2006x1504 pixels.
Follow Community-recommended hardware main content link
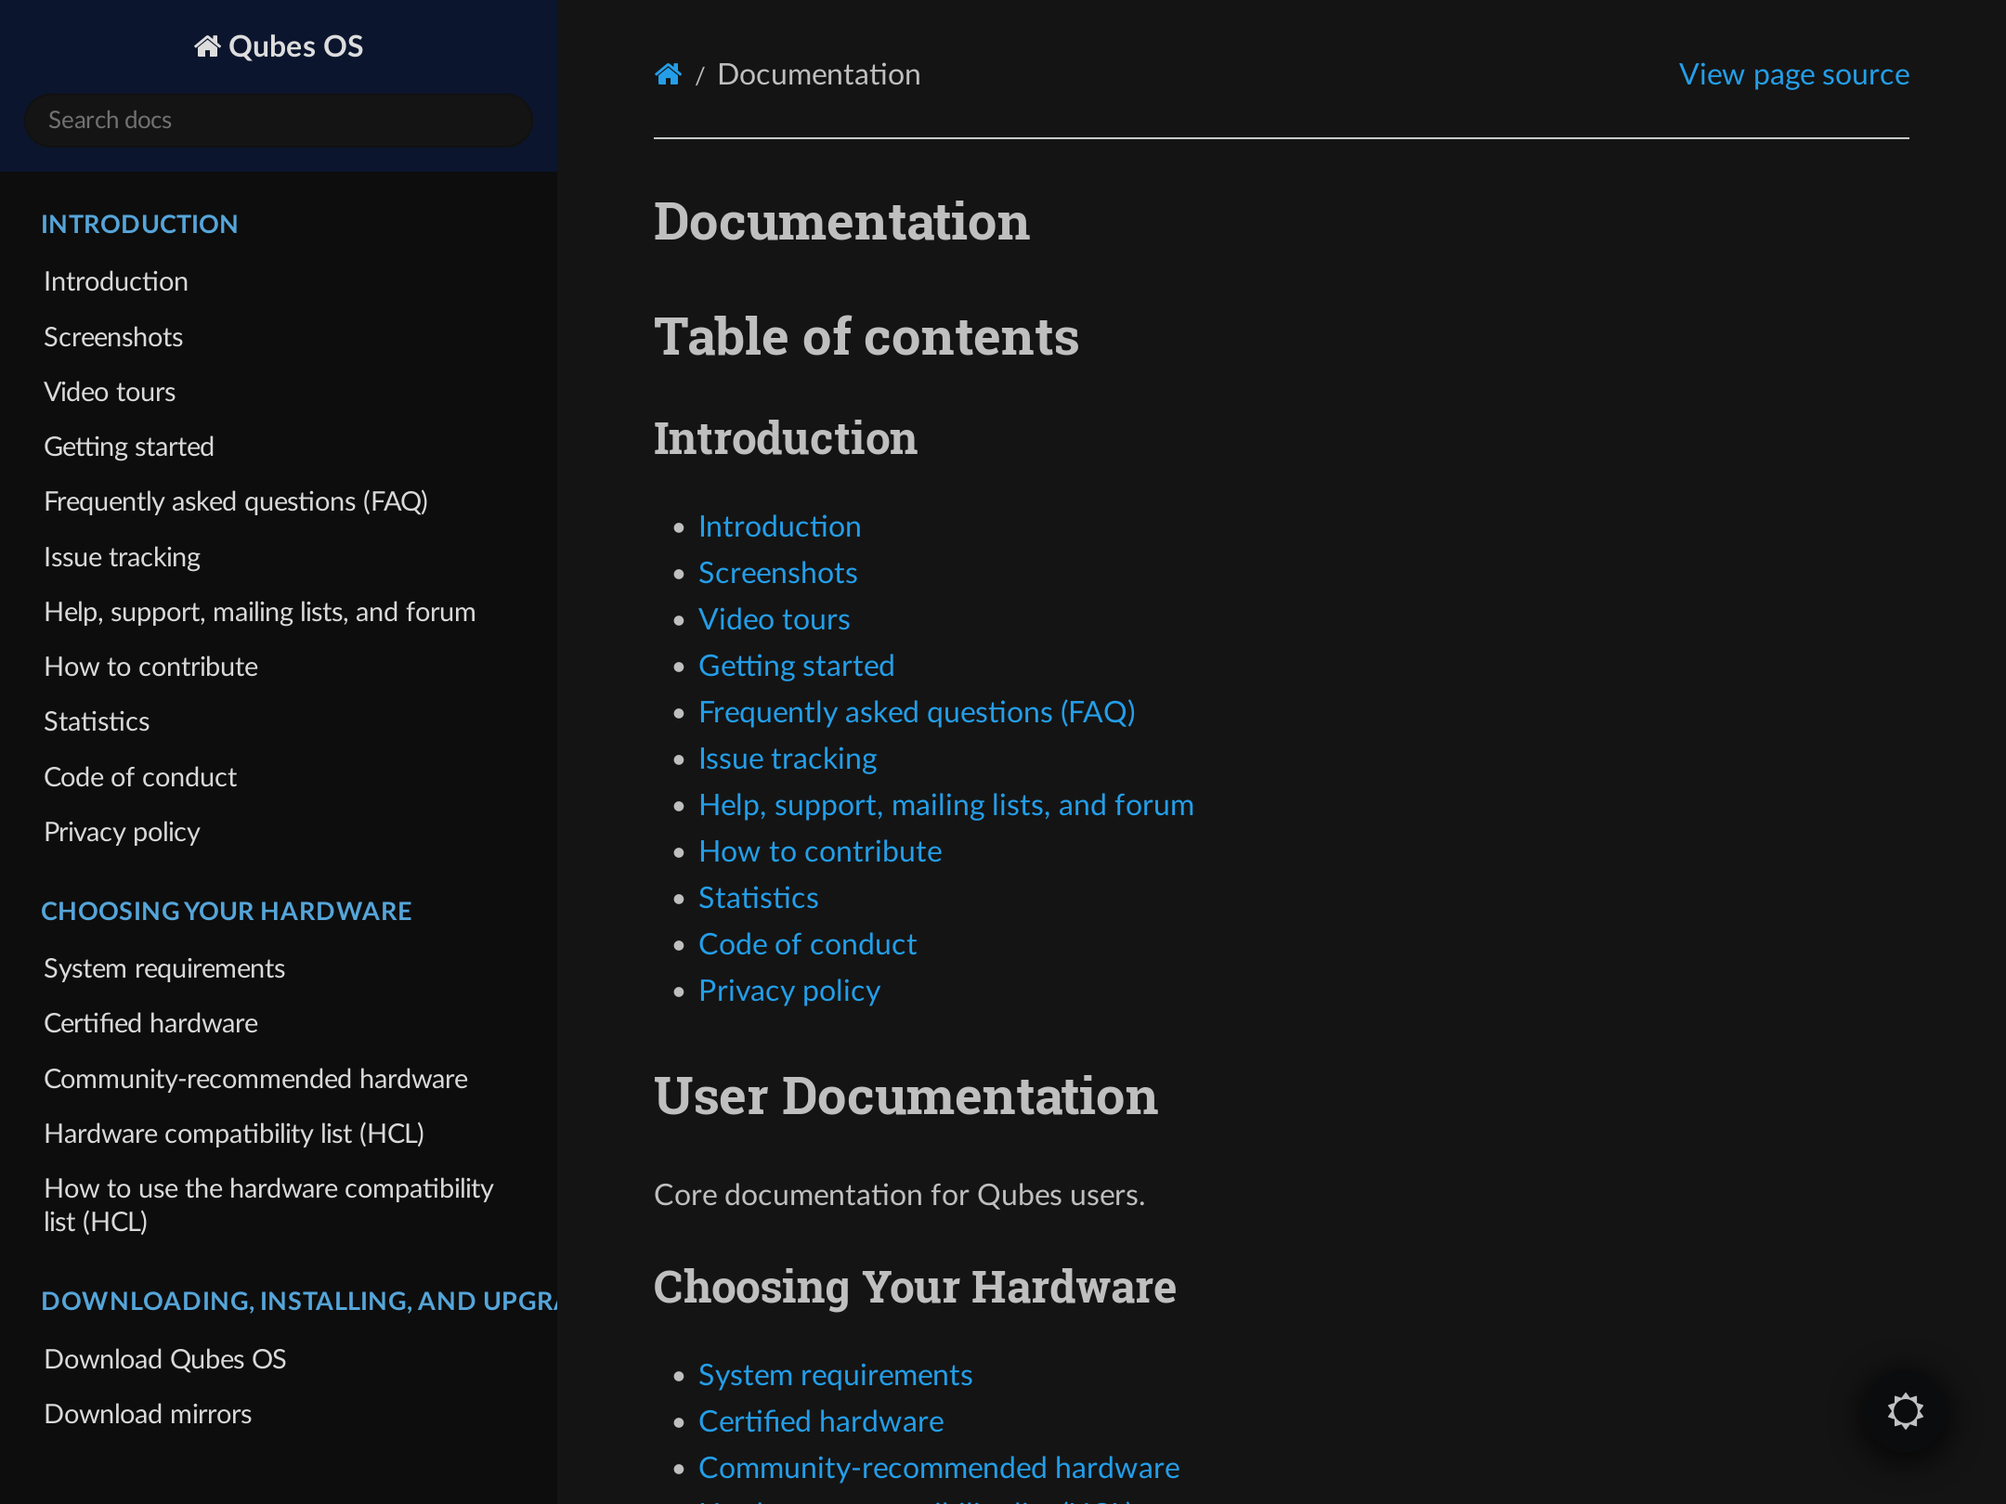939,1468
